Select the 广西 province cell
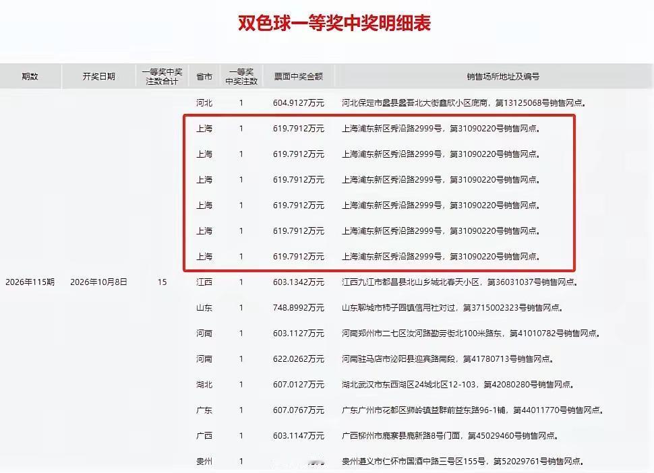 [204, 436]
